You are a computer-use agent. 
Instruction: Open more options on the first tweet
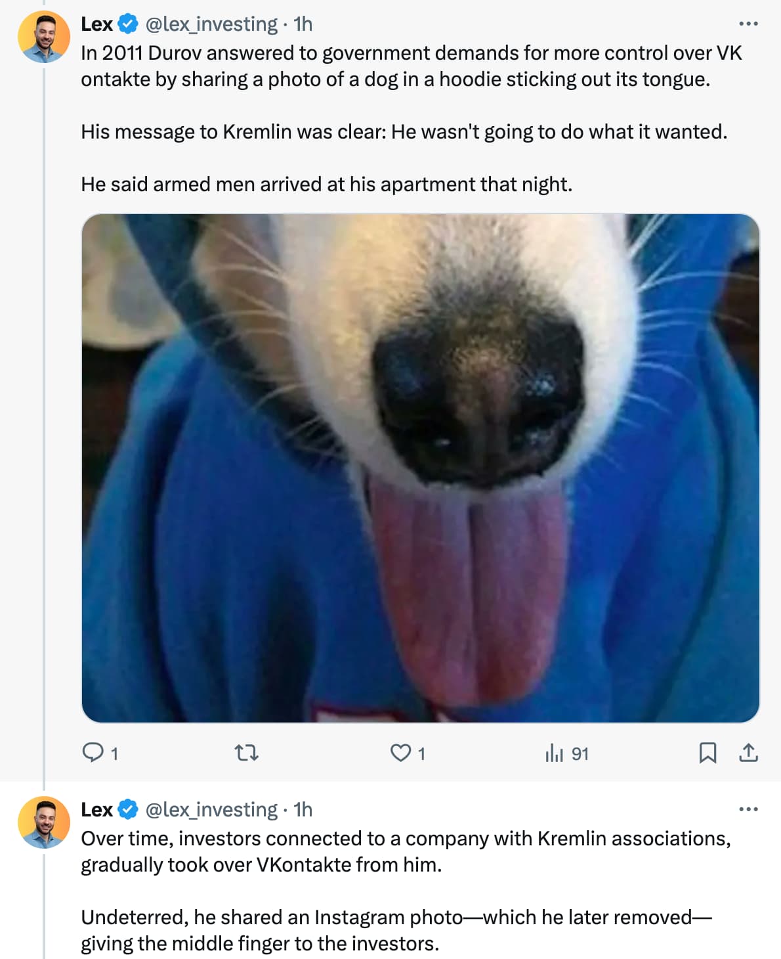748,24
